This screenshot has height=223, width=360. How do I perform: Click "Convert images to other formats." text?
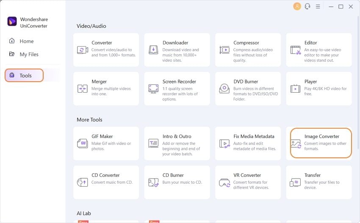(x=325, y=146)
